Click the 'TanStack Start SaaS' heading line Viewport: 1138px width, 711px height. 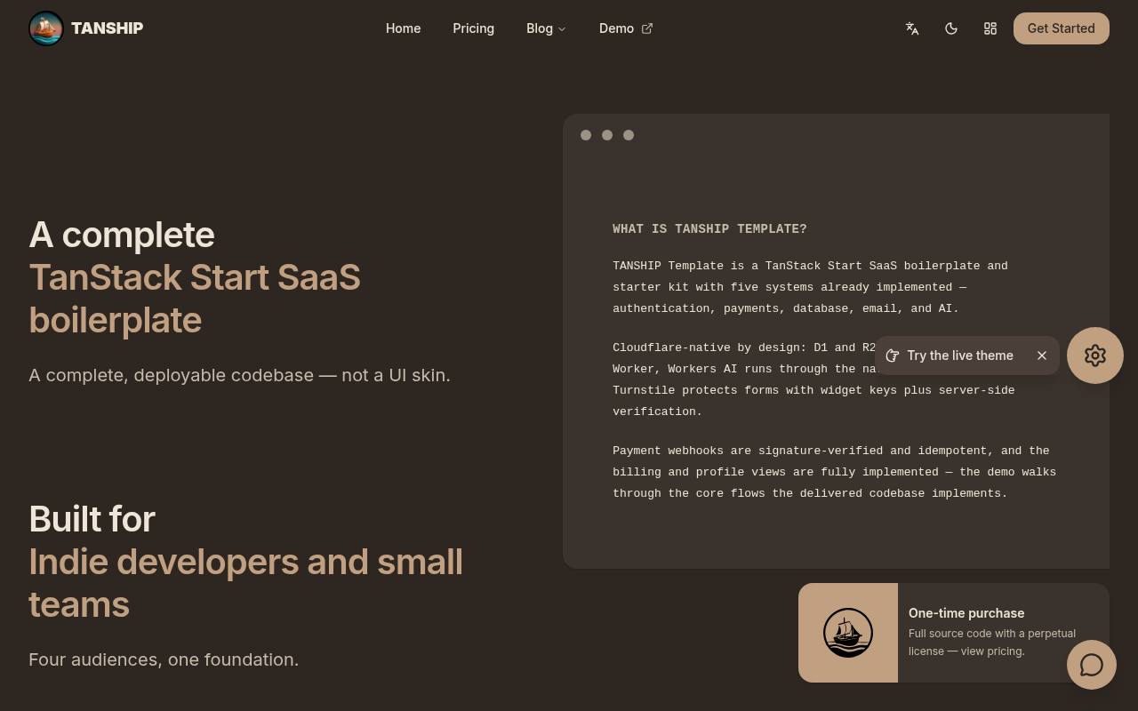pyautogui.click(x=195, y=277)
